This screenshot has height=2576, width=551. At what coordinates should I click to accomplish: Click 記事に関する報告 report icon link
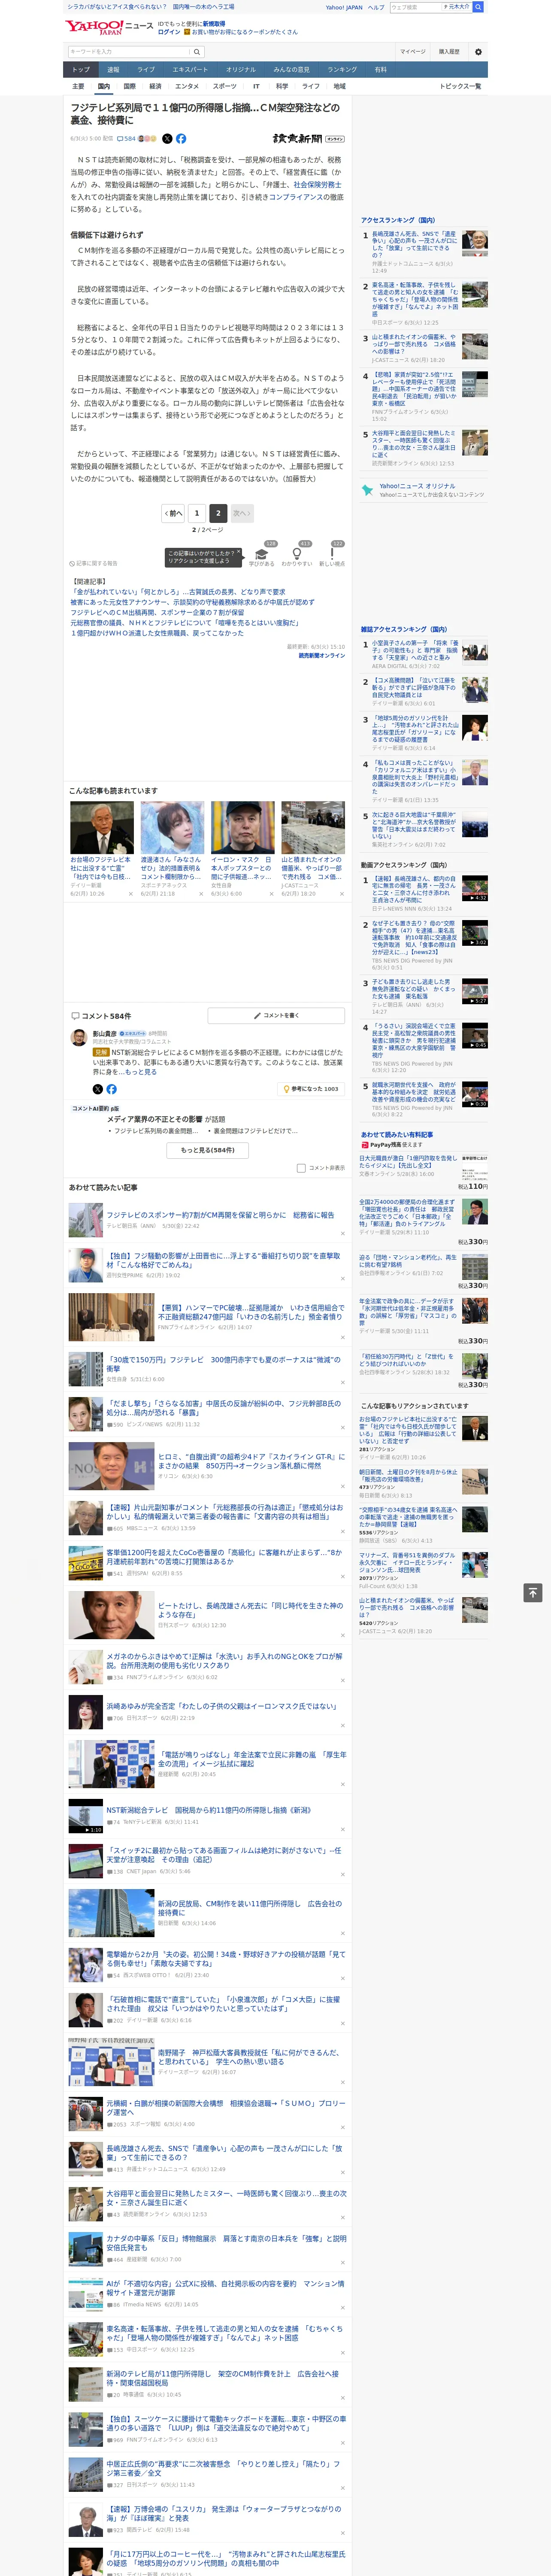tap(93, 564)
